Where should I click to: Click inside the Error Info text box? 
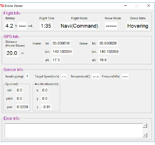(x=74, y=130)
